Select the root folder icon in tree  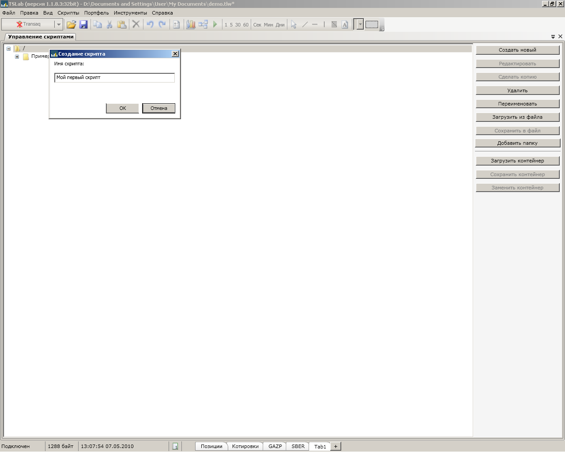[x=17, y=49]
